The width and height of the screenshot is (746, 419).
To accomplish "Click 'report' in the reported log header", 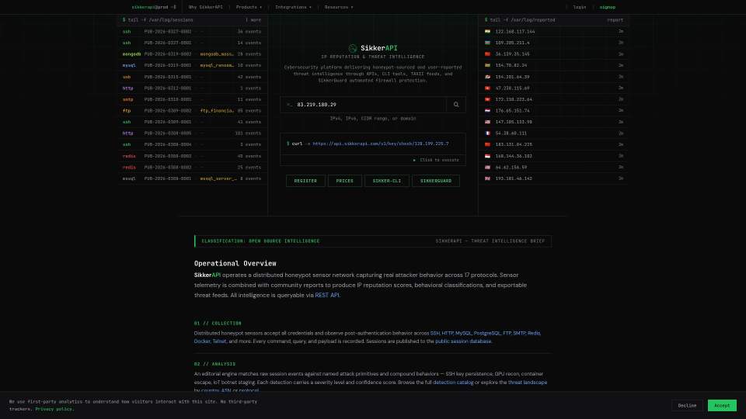I will coord(615,20).
